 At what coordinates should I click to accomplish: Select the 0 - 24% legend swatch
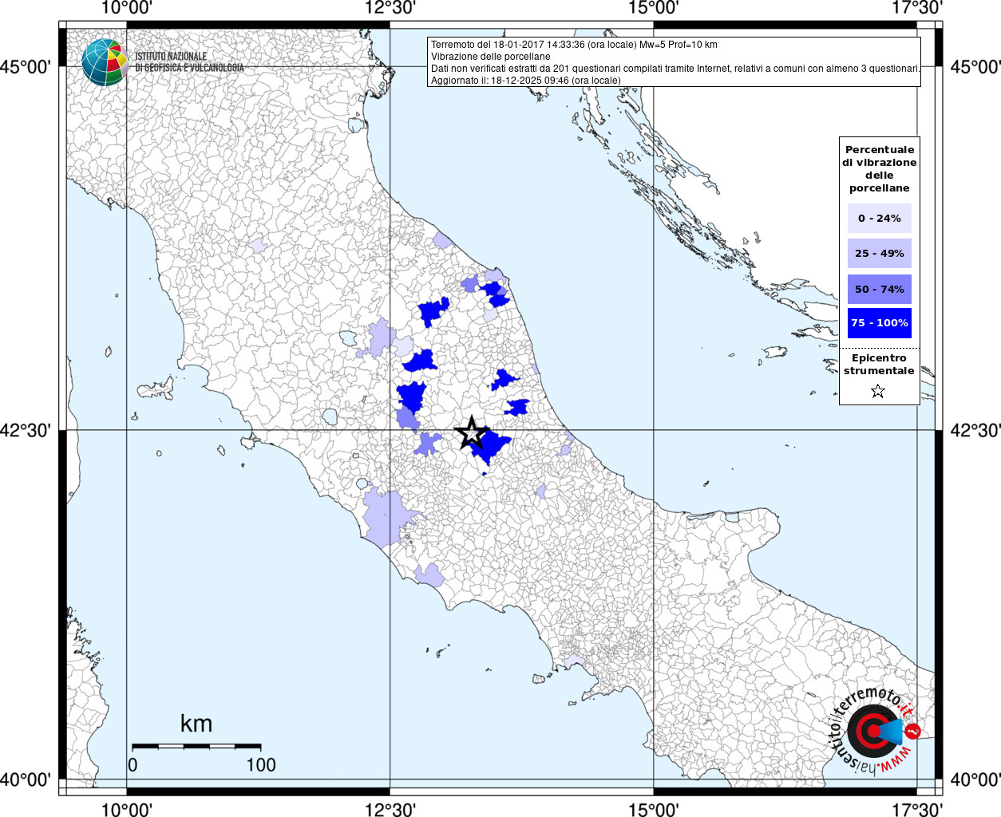[879, 218]
